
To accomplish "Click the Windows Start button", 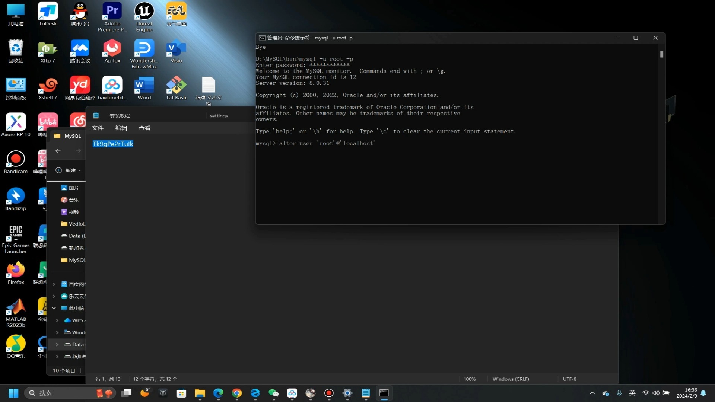I will tap(13, 393).
